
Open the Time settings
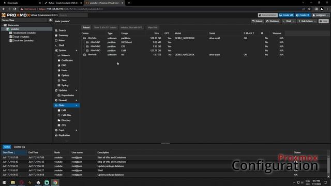[64, 81]
